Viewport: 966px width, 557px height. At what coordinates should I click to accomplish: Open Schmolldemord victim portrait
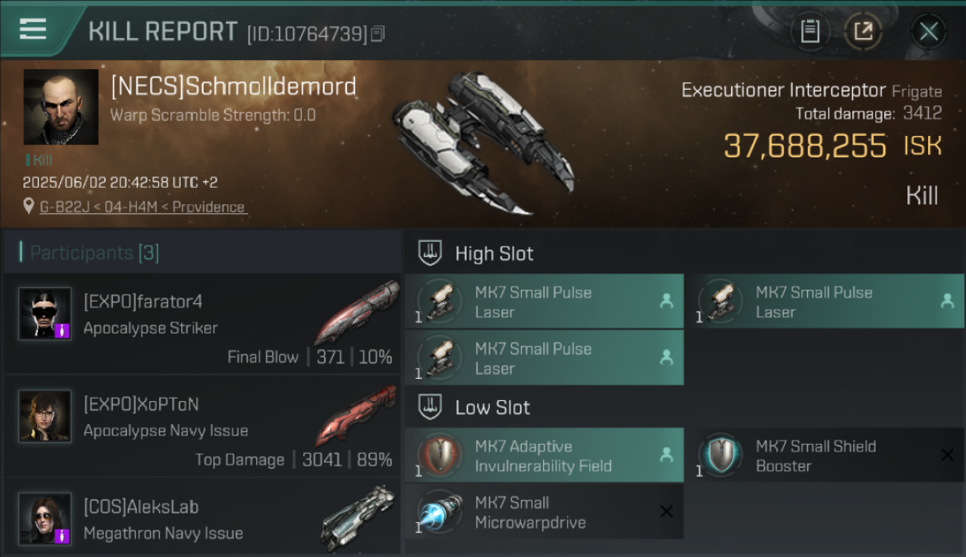click(x=61, y=107)
